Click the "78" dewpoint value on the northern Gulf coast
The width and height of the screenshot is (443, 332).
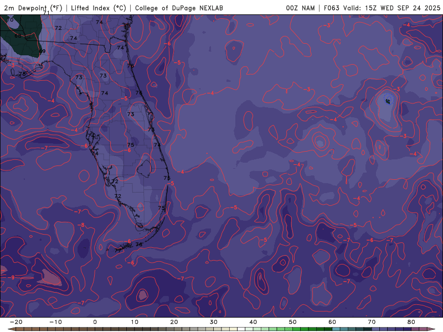click(x=22, y=74)
